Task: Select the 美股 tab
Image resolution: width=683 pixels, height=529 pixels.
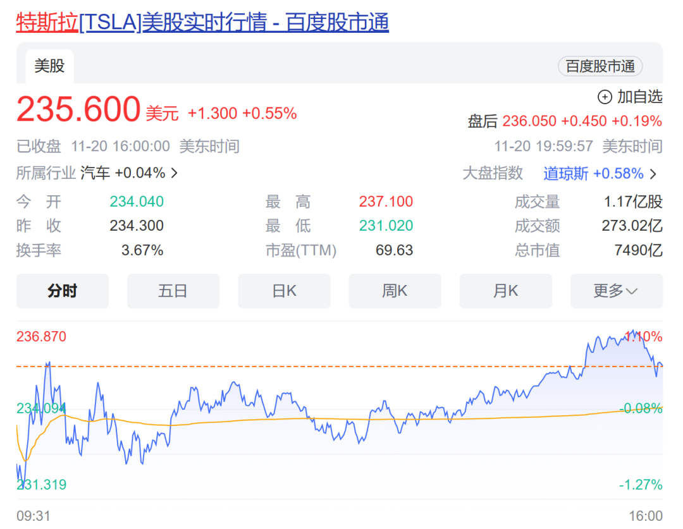Action: (x=50, y=66)
